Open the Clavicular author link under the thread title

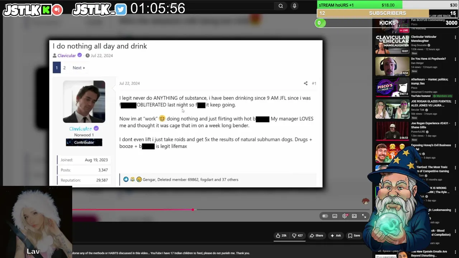coord(67,56)
